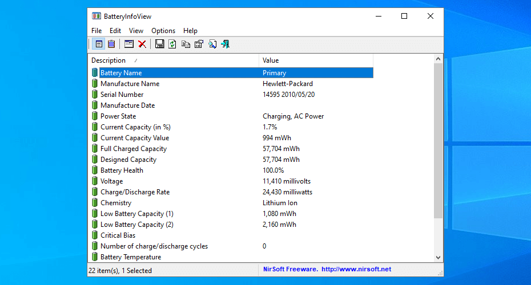Select the Designed Capacity row label
The width and height of the screenshot is (531, 285).
[x=128, y=159]
